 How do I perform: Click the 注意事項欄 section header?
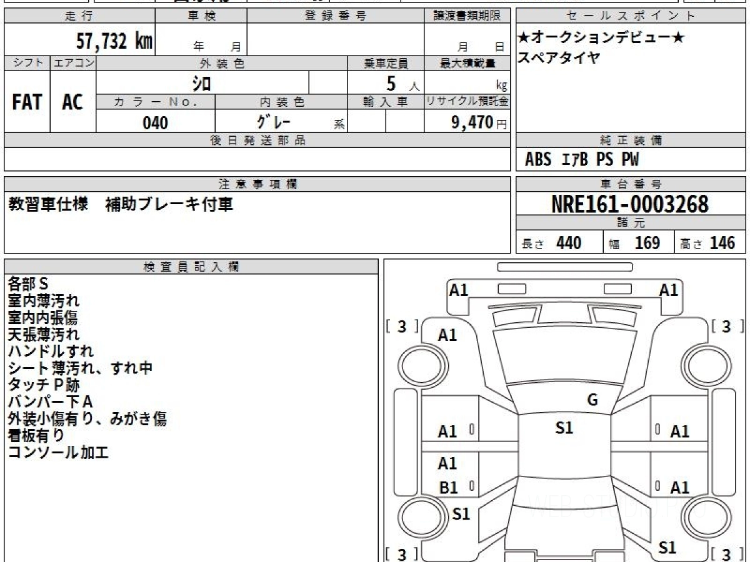tap(257, 184)
